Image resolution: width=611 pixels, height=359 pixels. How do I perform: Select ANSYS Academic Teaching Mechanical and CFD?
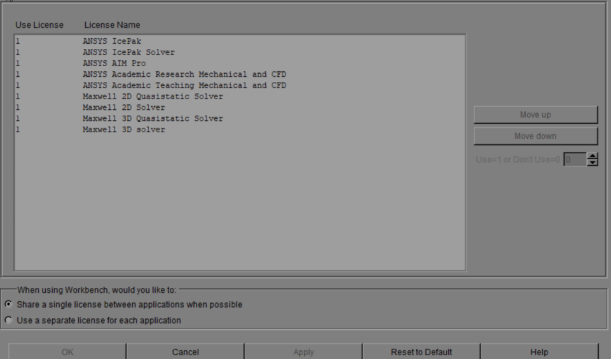click(240, 85)
